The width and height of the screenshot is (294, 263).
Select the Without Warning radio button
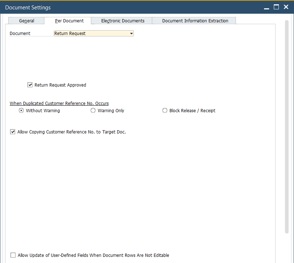[x=21, y=111]
